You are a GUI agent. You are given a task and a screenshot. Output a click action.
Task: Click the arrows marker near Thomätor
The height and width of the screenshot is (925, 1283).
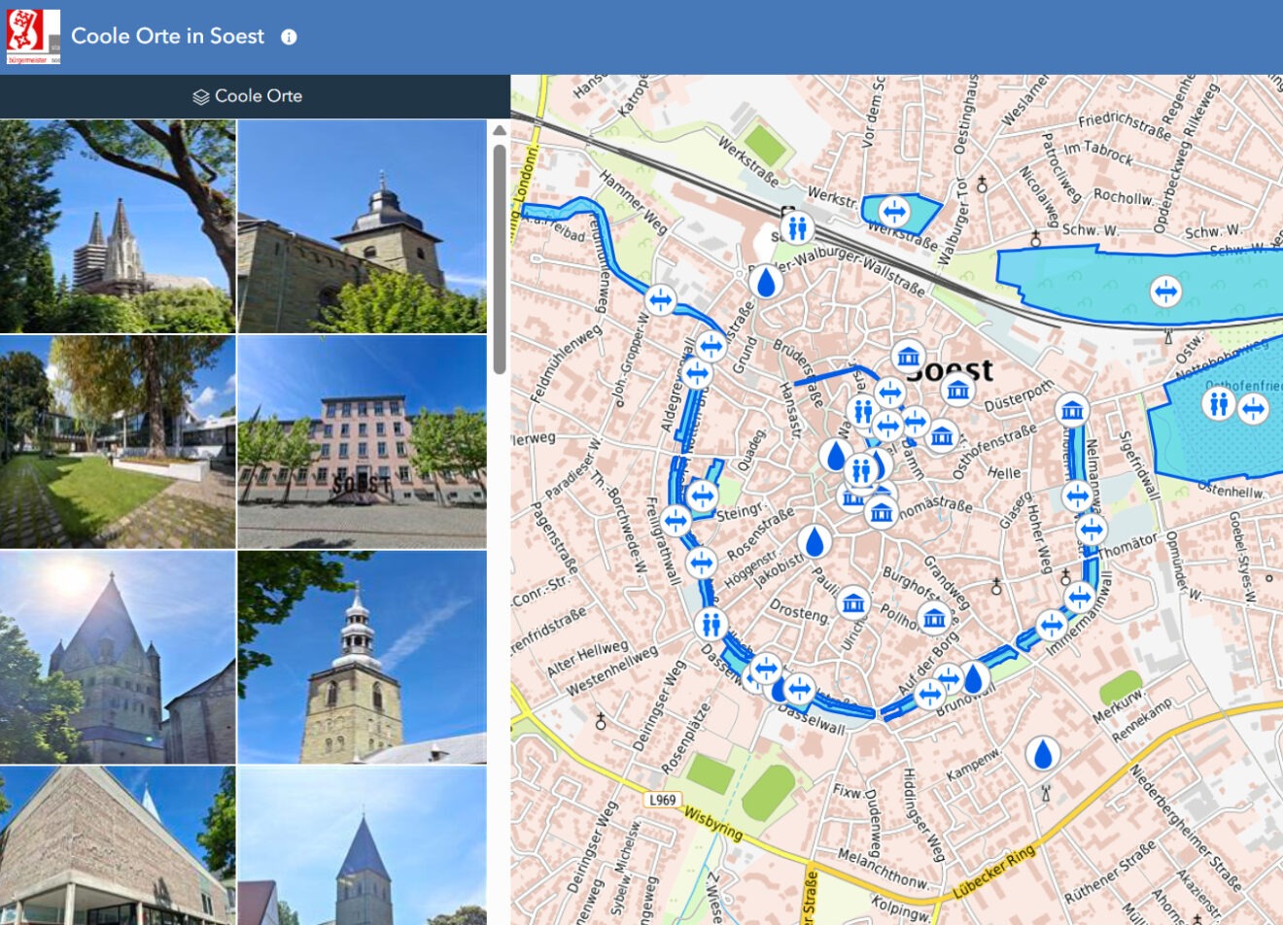[1092, 531]
